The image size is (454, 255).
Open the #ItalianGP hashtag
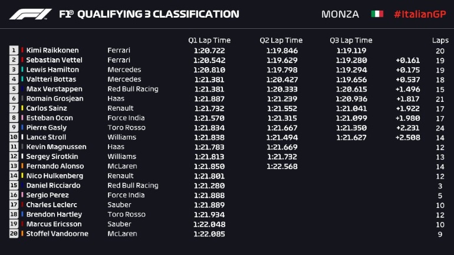pyautogui.click(x=419, y=14)
